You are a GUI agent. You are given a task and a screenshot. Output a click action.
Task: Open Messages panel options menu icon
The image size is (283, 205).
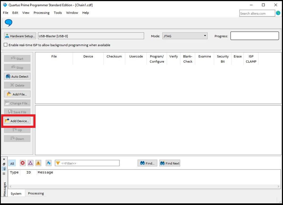click(4, 174)
